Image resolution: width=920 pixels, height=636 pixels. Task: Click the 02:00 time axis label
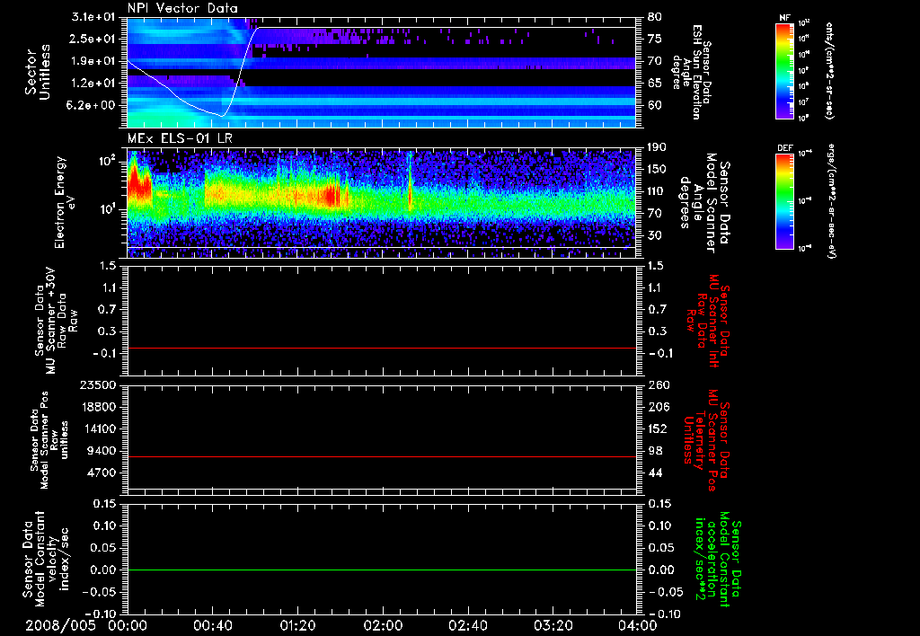click(383, 625)
